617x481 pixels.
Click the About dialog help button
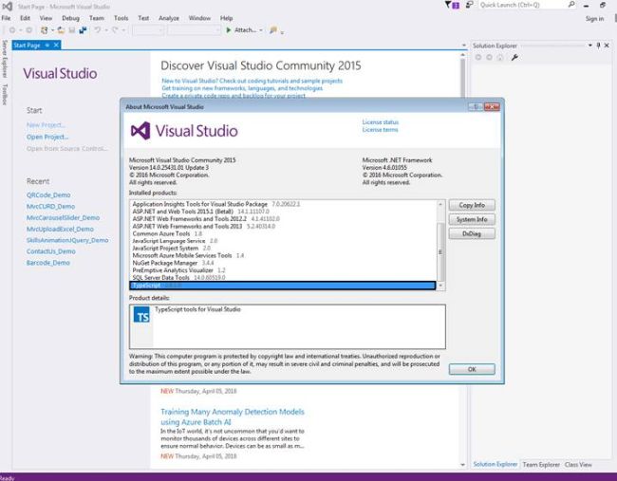pos(476,107)
